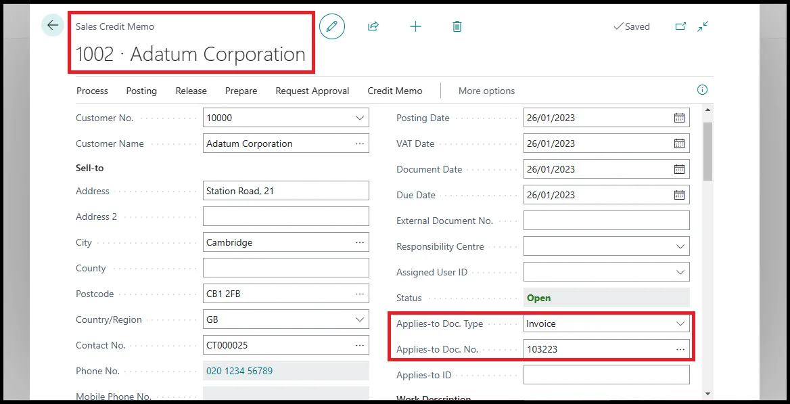This screenshot has width=790, height=404.
Task: Click scrollbar down arrow
Action: click(707, 393)
